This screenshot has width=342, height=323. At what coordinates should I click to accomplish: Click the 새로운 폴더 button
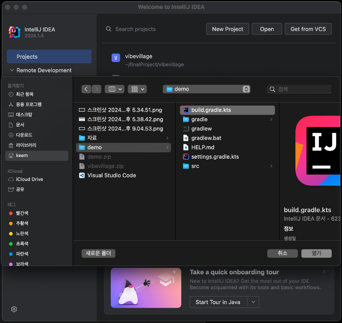coord(98,253)
